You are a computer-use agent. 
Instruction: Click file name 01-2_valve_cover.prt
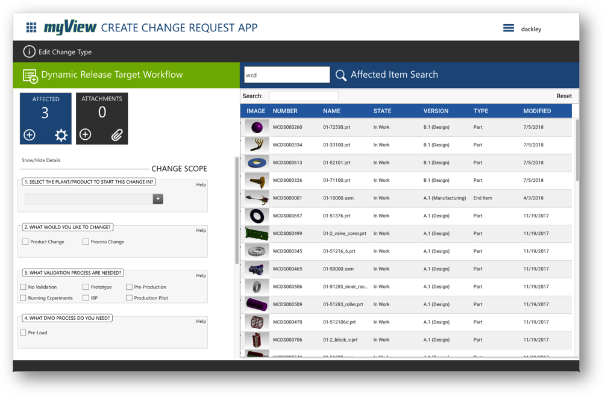(345, 233)
